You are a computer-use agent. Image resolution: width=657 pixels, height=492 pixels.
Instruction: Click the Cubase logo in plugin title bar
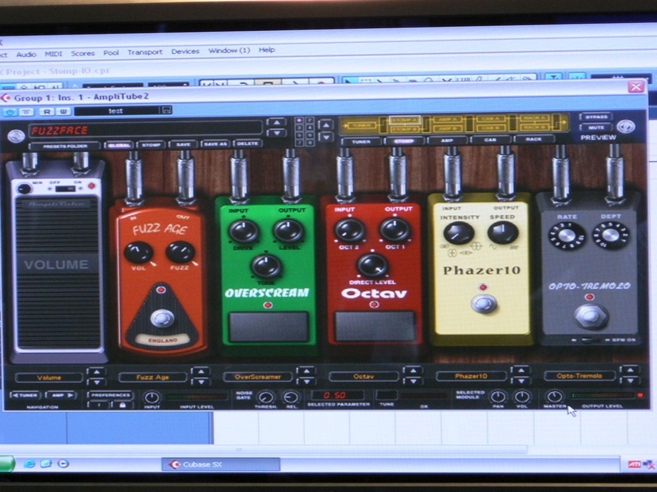point(6,98)
